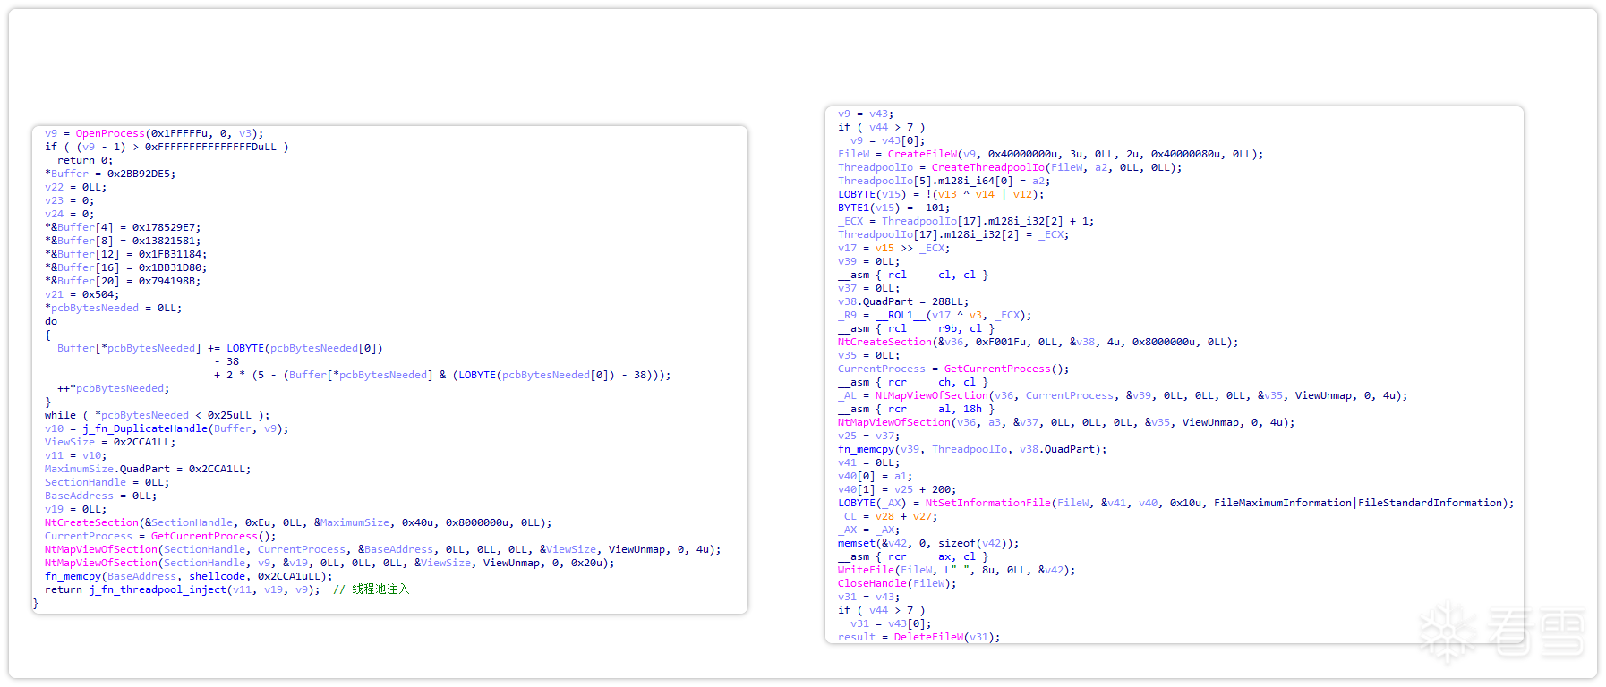Click 'CloseHandle(FileW);' line
Viewport: 1606px width, 687px height.
coord(897,583)
